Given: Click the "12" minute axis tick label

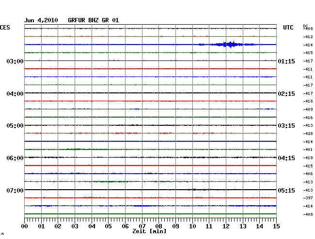Looking at the screenshot, I should pyautogui.click(x=226, y=226).
